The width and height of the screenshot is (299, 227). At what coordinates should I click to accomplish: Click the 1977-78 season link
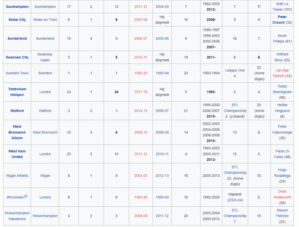coord(141,92)
